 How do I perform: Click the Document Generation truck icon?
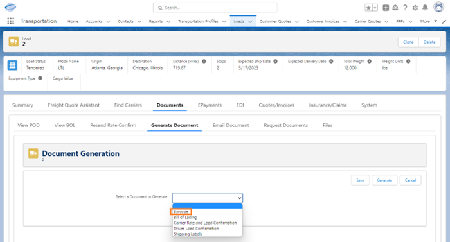[x=33, y=153]
